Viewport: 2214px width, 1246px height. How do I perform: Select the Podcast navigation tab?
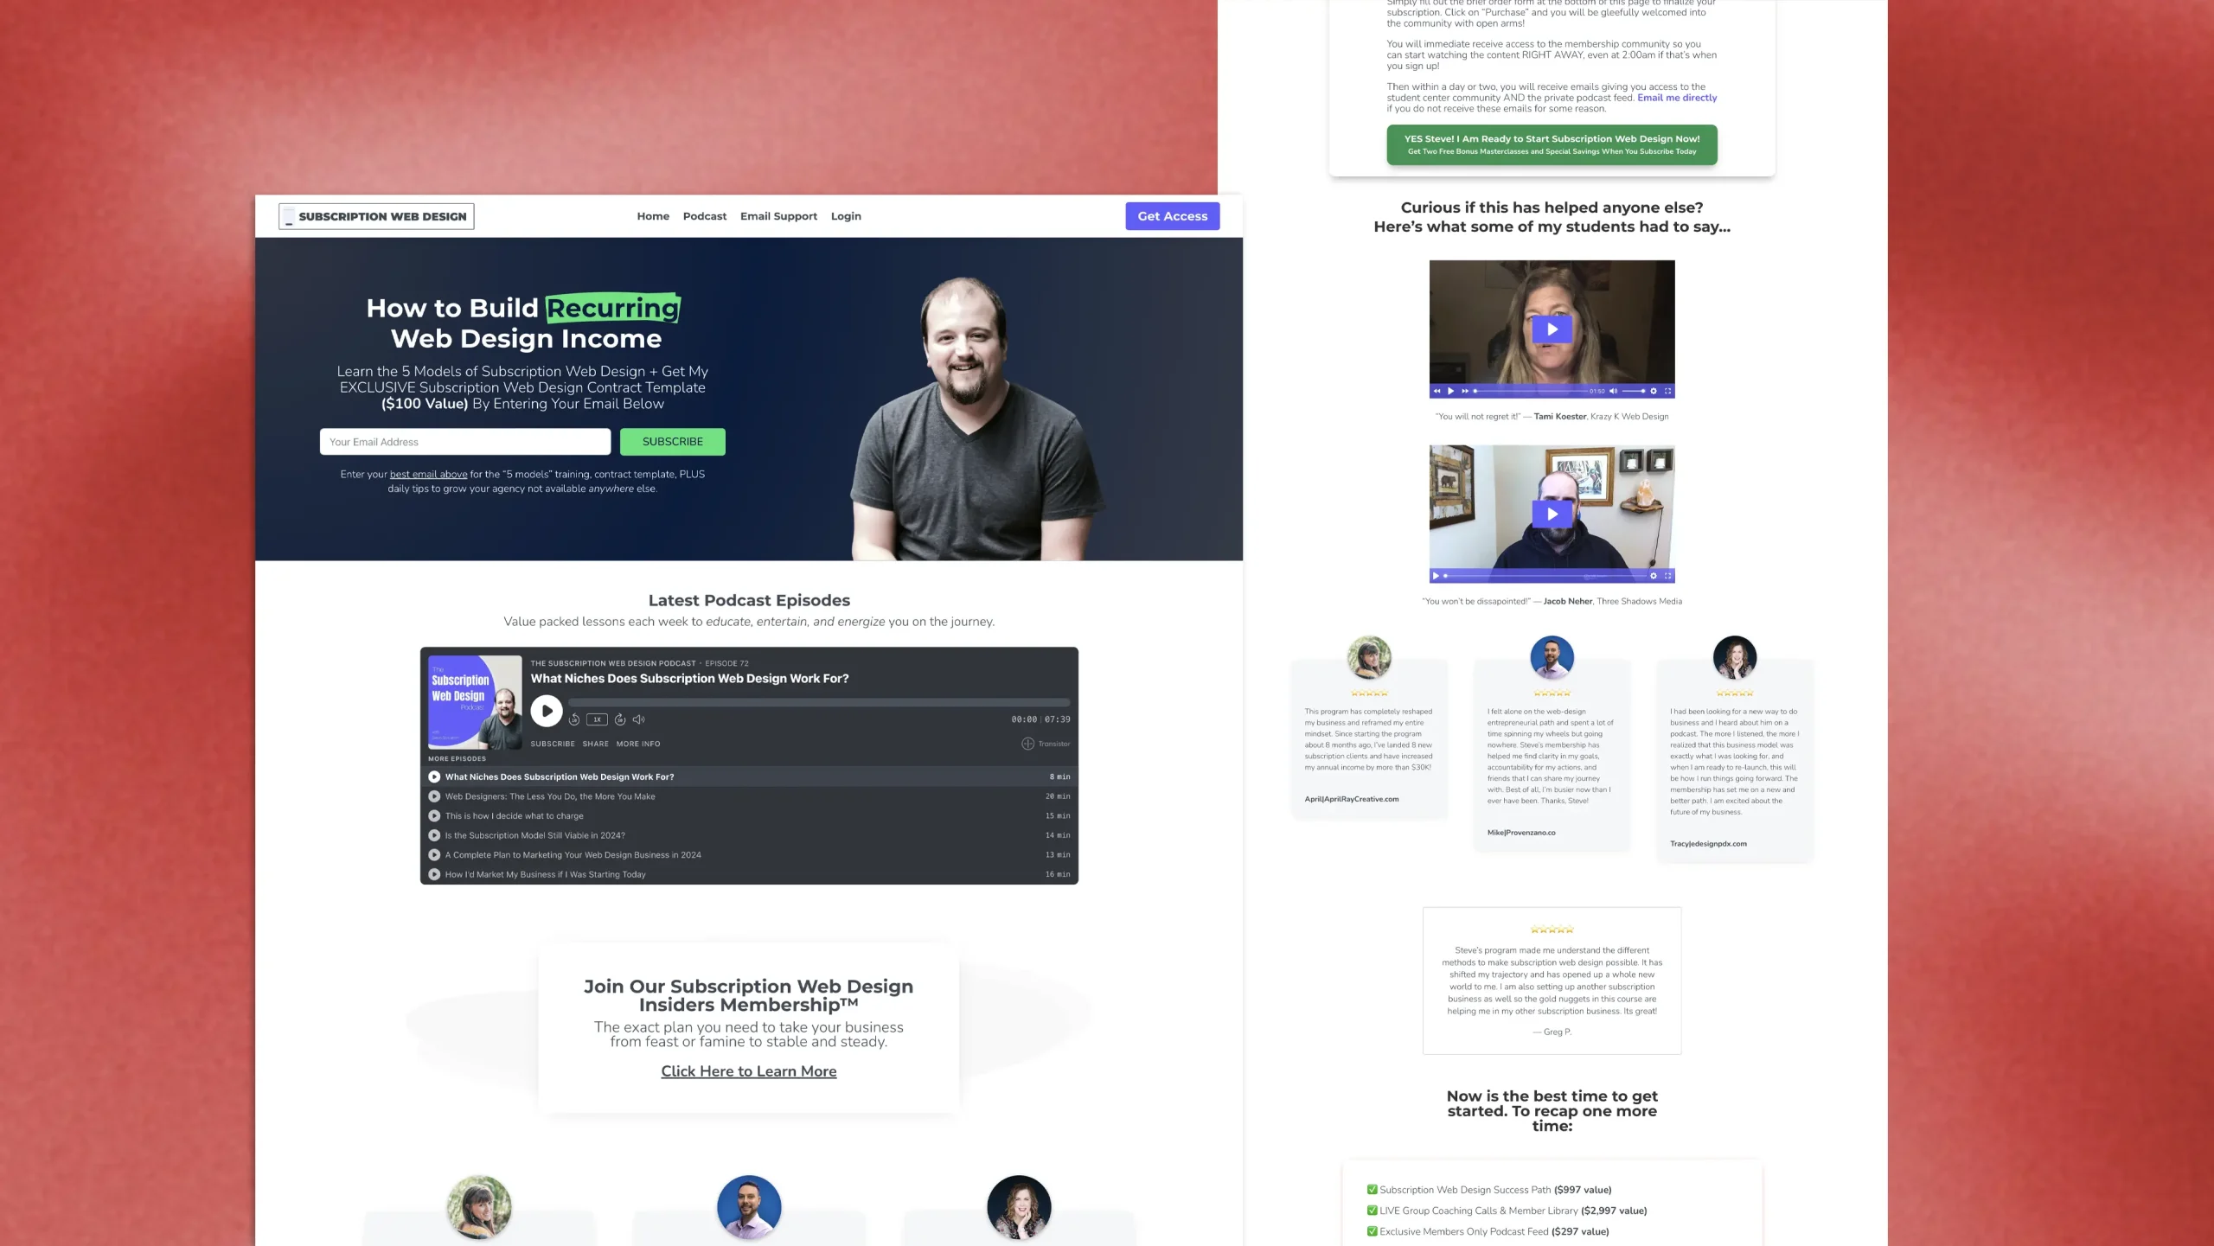pos(704,216)
